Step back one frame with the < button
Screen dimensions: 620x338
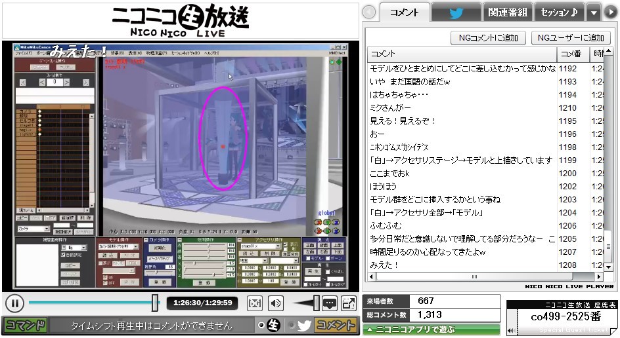pos(42,83)
